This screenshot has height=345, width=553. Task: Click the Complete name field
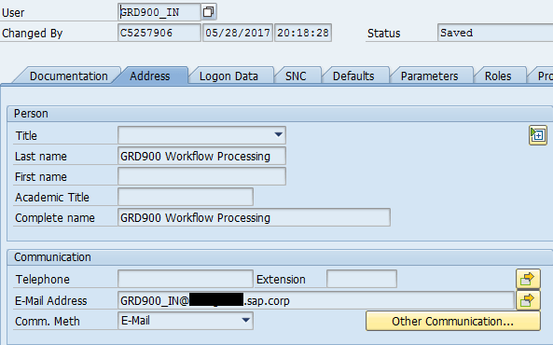click(x=254, y=217)
